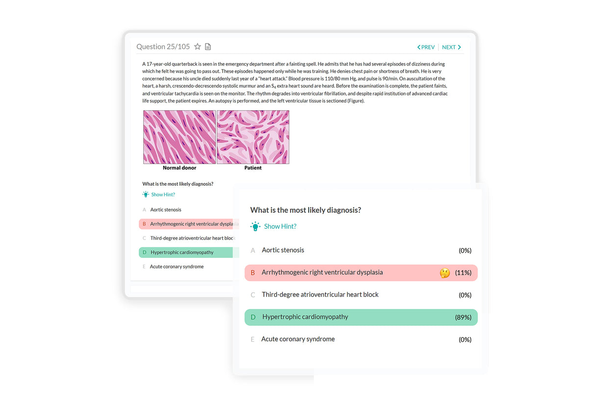Return to previous question with PREV

pos(426,47)
